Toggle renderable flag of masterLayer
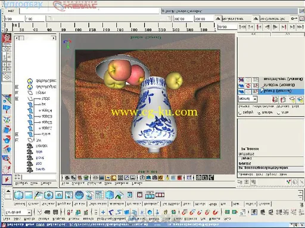Viewport: 305px width, 228px height. 241,80
